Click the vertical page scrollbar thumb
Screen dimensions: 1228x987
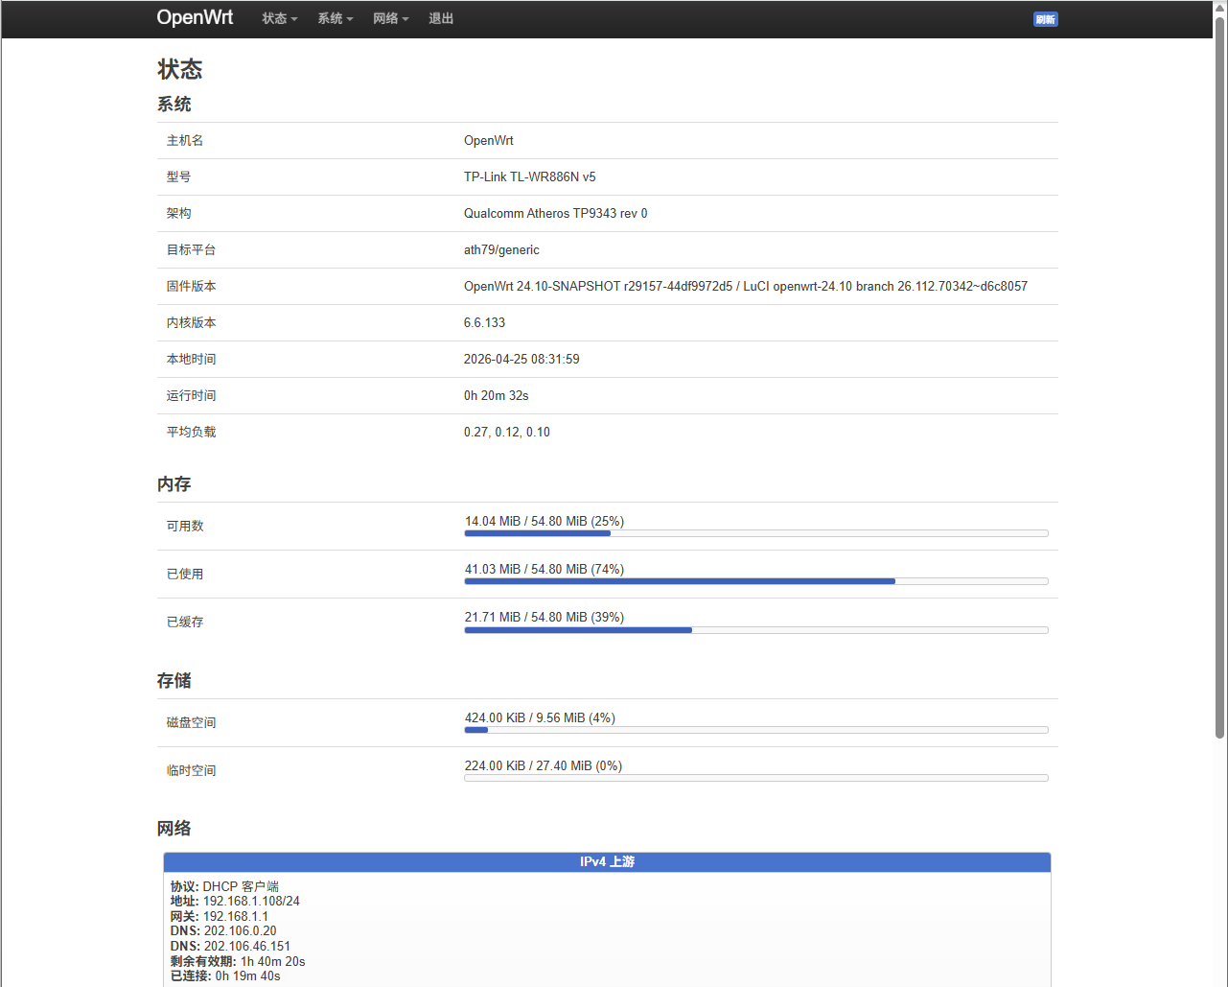(x=1220, y=378)
